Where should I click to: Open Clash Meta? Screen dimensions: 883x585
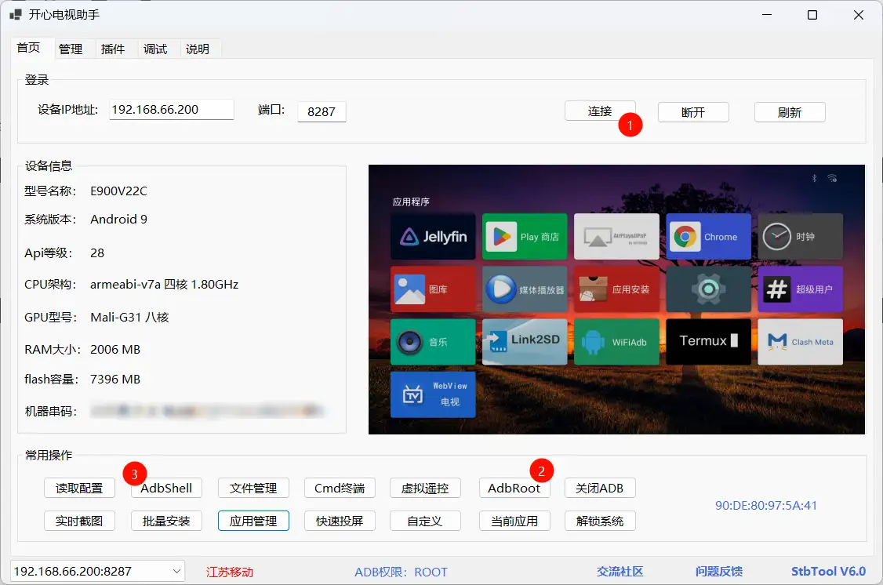[800, 341]
